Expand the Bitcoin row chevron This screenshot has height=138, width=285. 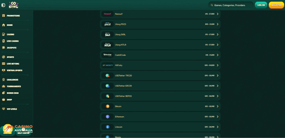tap(218, 106)
